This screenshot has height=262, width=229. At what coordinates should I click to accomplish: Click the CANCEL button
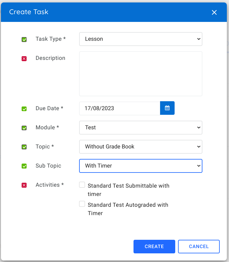(x=199, y=246)
